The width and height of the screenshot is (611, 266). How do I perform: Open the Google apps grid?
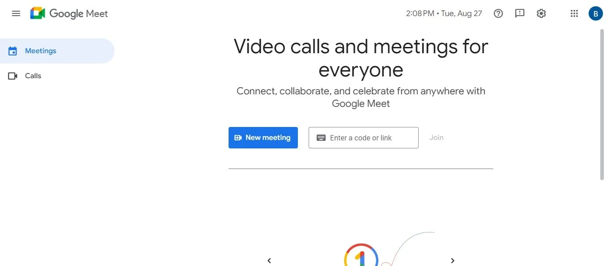[574, 13]
